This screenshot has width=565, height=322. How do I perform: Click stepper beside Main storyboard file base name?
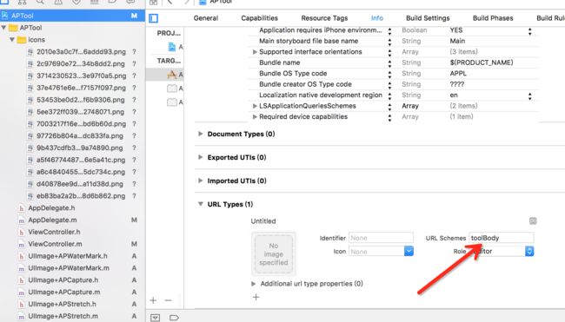(389, 42)
